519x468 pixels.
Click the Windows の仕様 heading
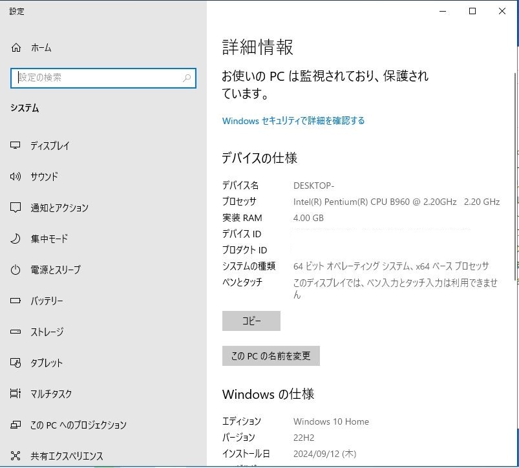[x=268, y=394]
